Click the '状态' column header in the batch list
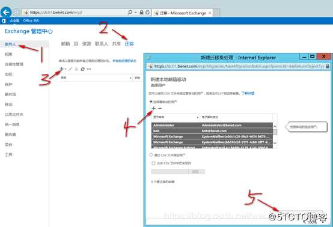 click(138, 78)
